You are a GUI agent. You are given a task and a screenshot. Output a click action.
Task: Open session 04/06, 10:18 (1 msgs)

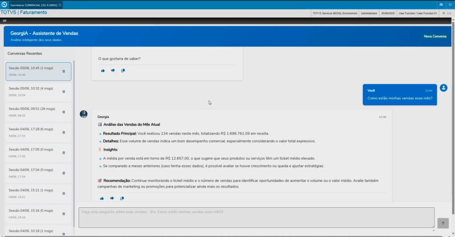pos(38,231)
